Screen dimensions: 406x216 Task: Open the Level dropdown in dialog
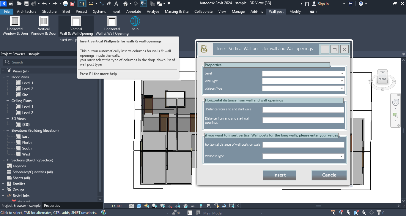pyautogui.click(x=303, y=73)
